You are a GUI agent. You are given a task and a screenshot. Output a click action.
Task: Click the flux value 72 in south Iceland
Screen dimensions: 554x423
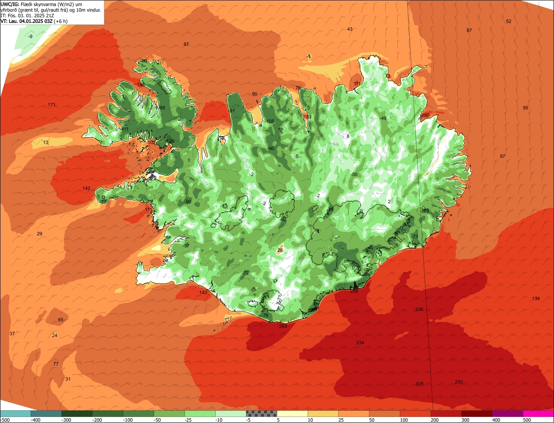click(246, 273)
